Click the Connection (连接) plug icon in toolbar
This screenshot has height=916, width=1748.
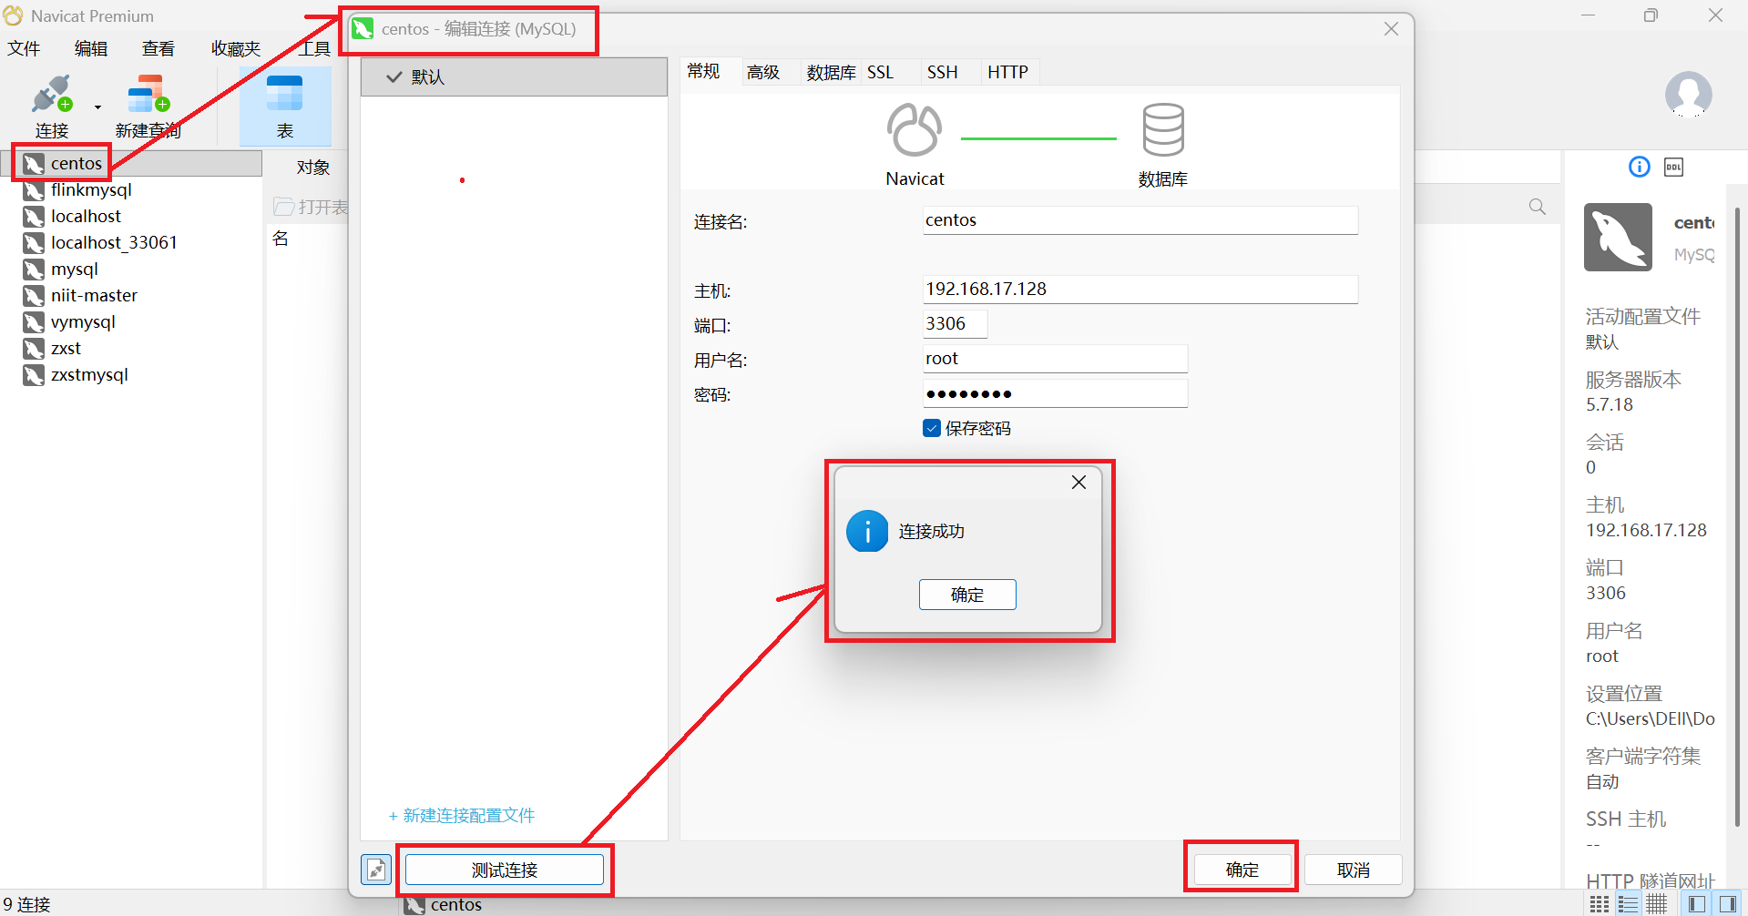(51, 94)
